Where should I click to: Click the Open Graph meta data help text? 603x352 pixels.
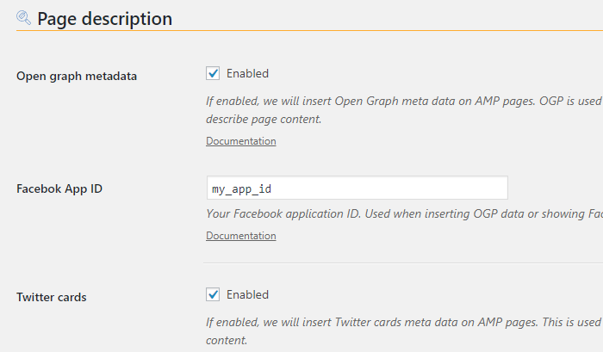(404, 110)
